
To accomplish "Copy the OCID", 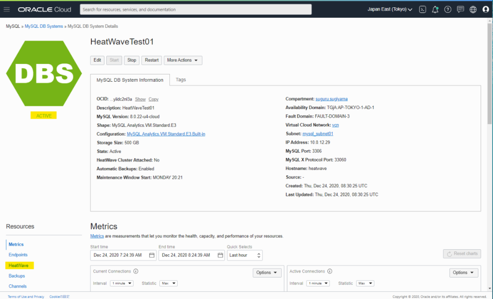I will click(x=153, y=99).
